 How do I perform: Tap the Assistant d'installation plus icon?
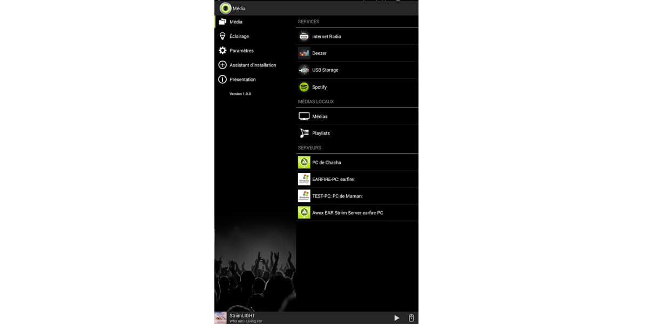click(x=222, y=65)
